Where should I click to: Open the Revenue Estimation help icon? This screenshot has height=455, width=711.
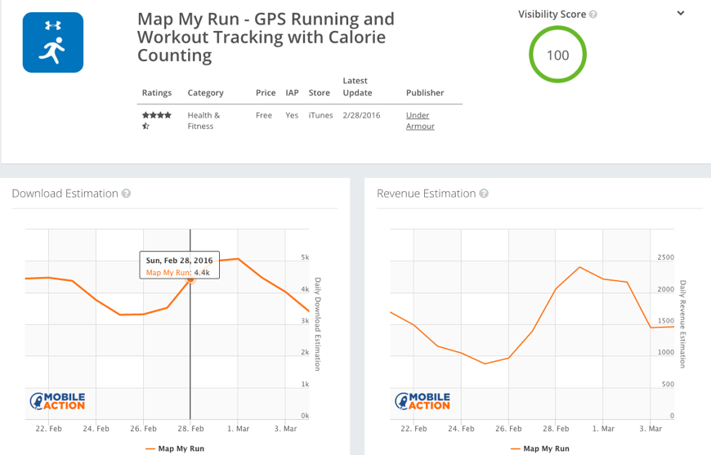484,194
